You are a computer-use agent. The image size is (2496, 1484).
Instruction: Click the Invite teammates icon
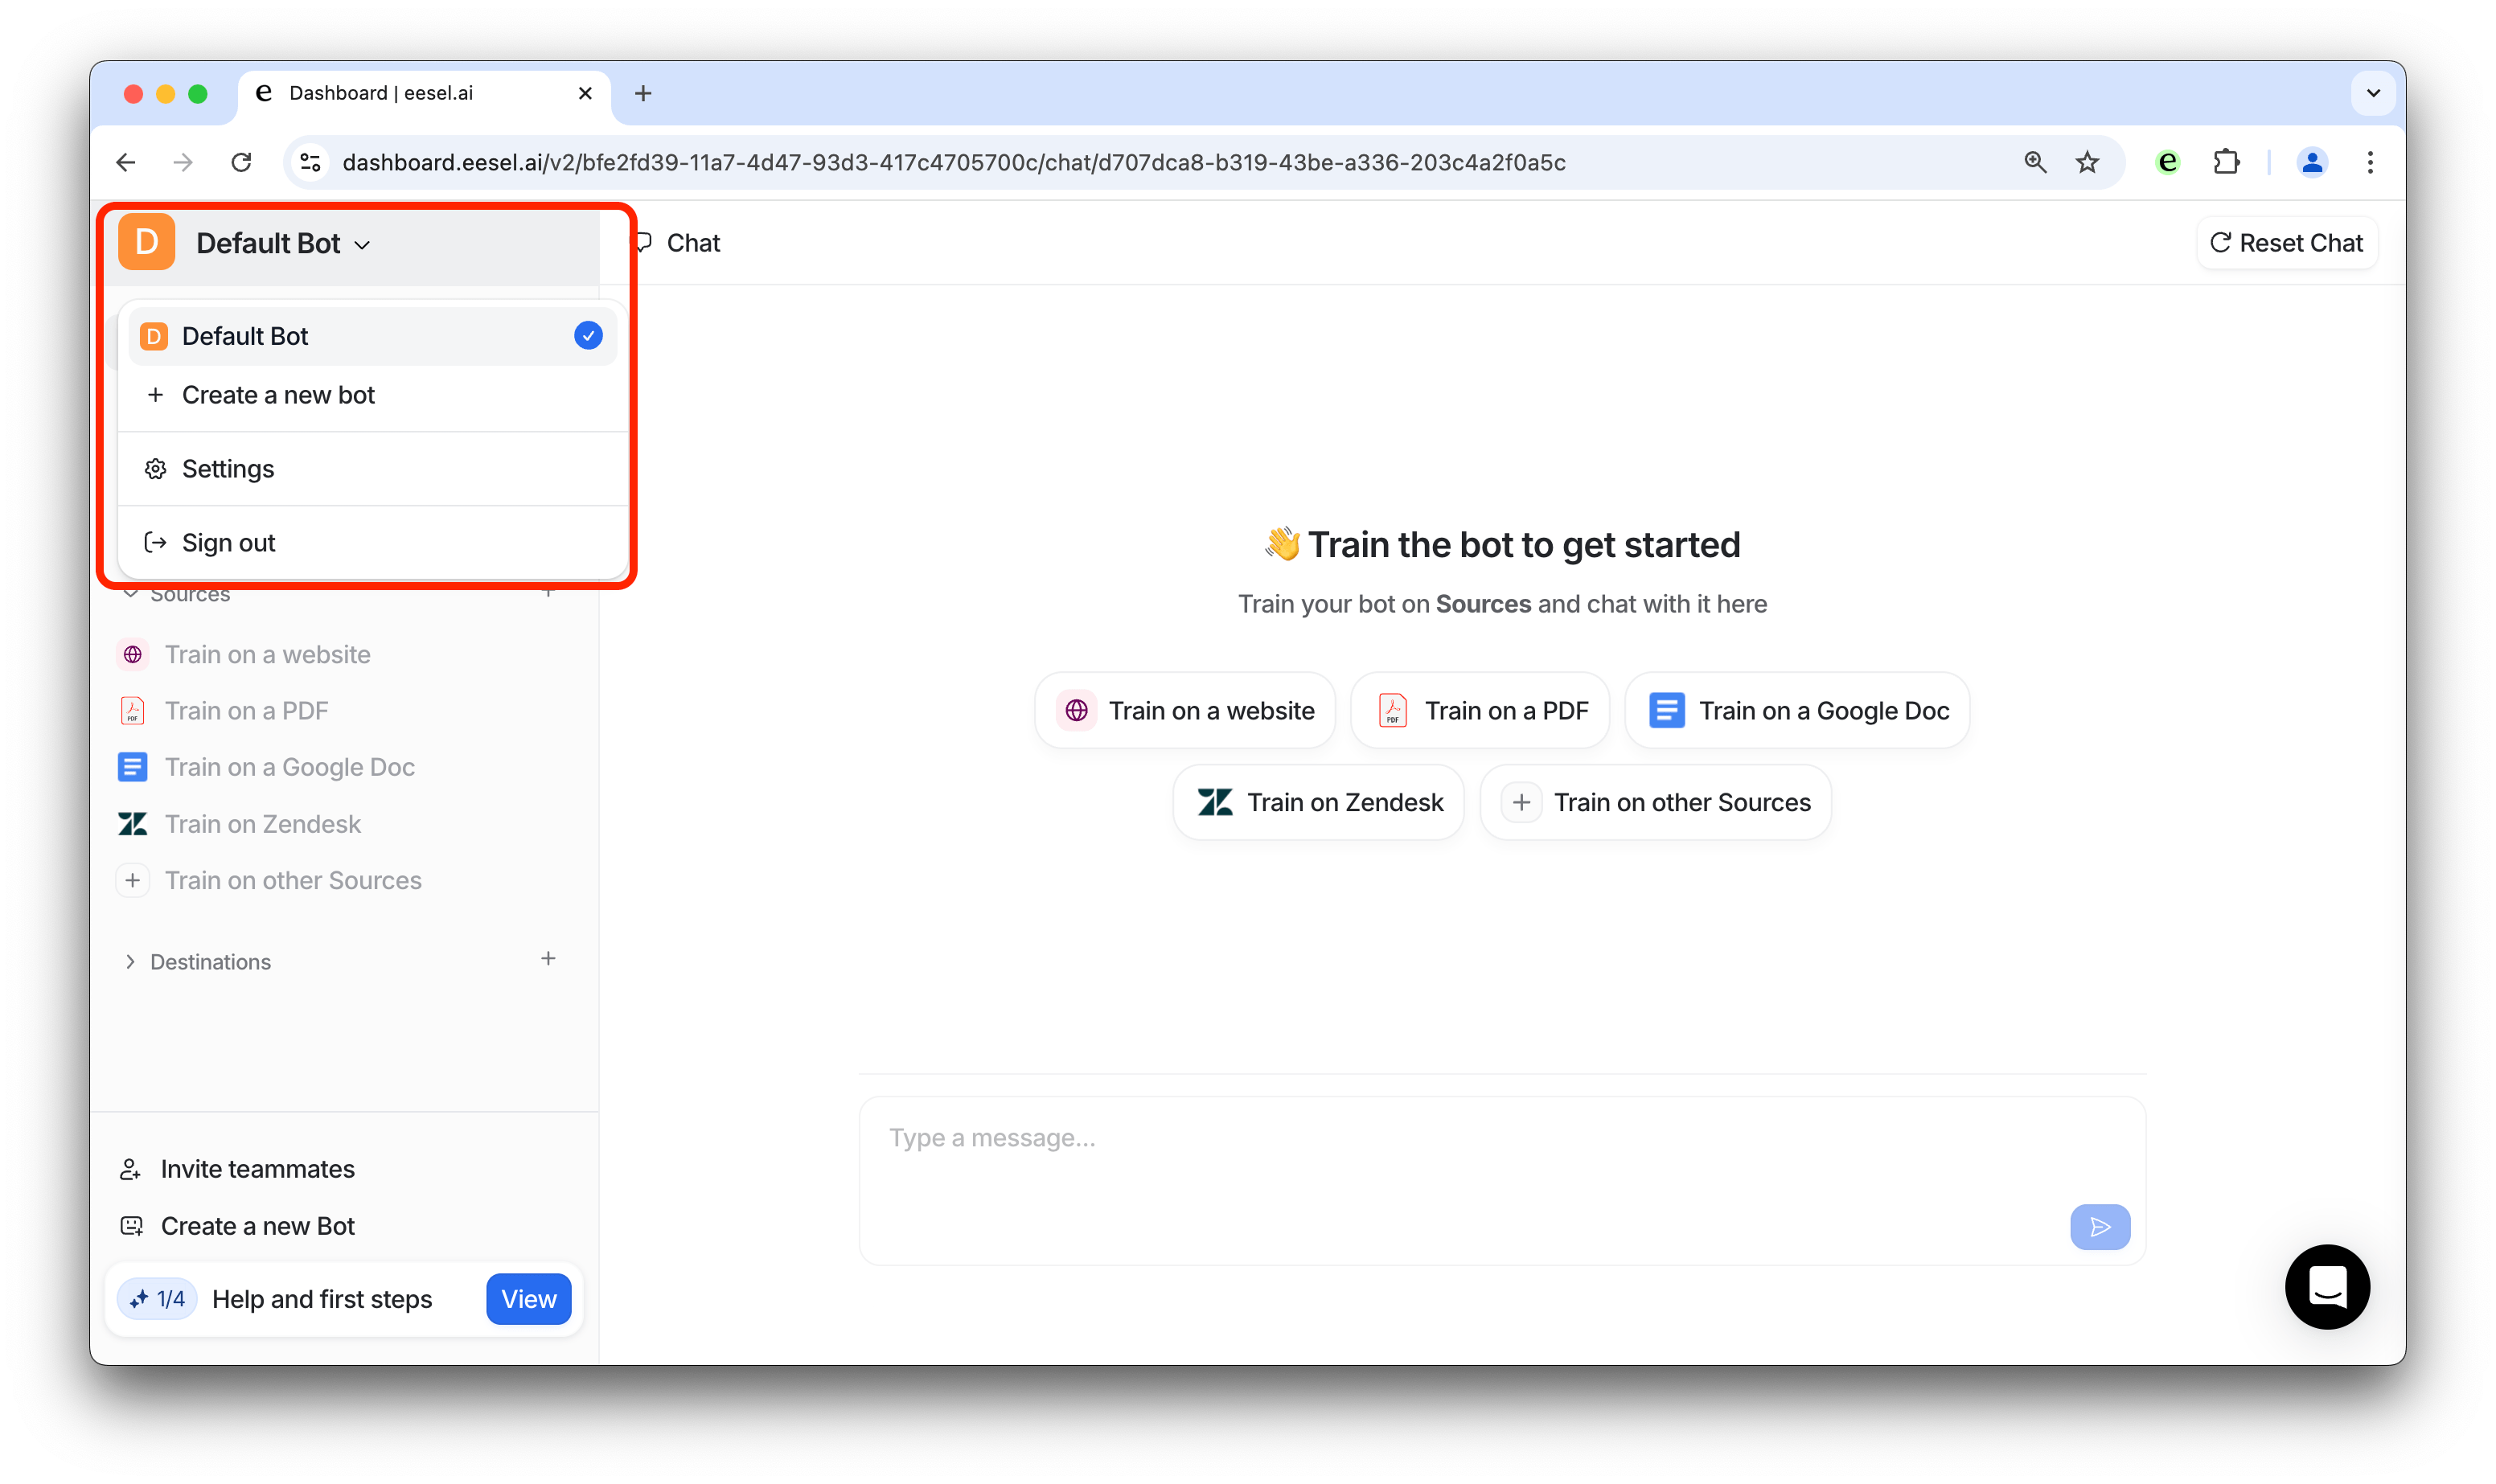[x=131, y=1168]
